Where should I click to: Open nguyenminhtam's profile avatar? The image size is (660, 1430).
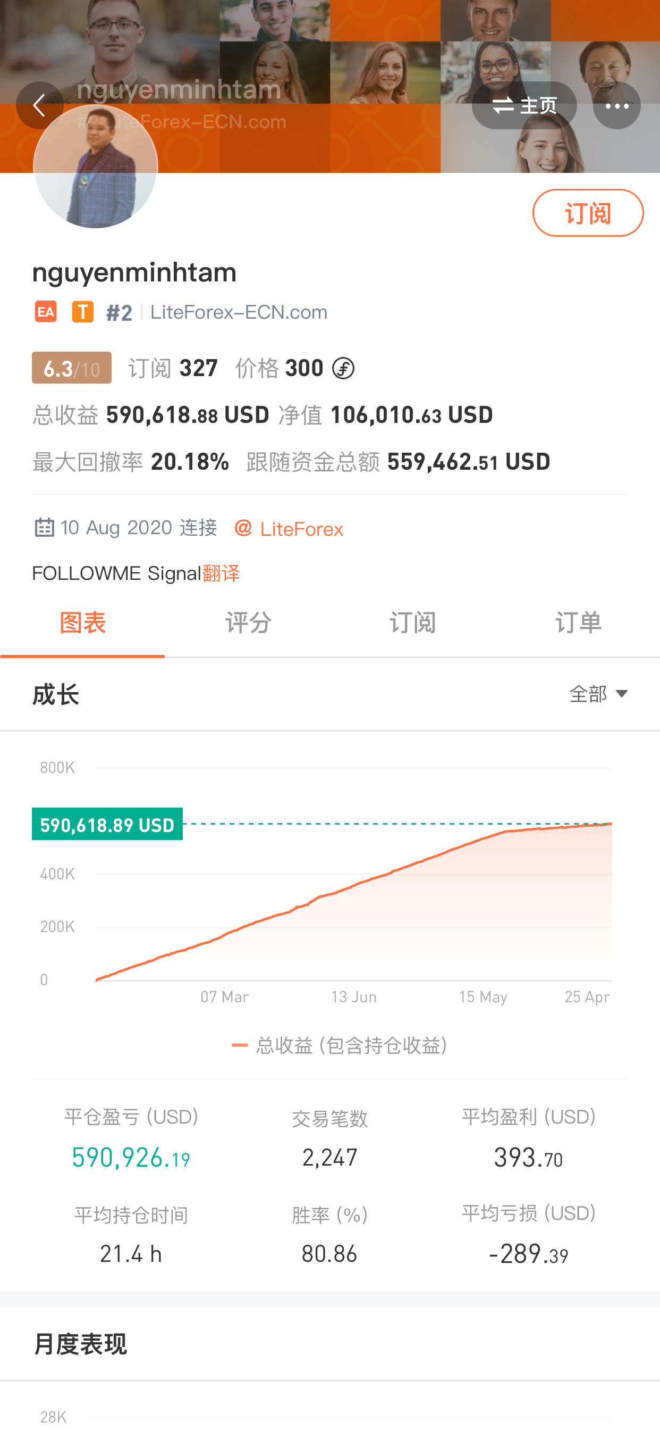tap(96, 166)
